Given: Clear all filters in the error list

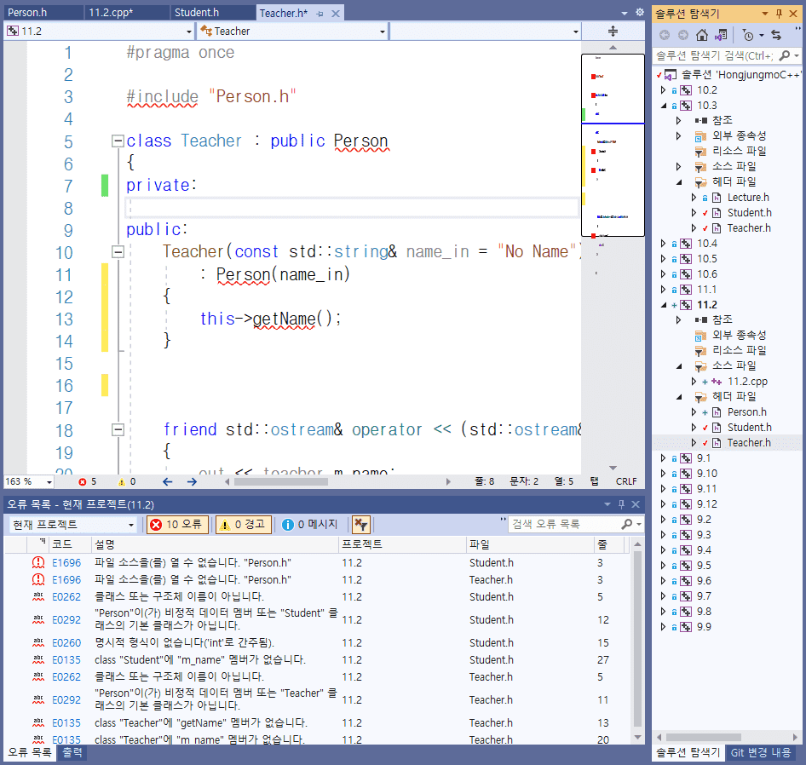Looking at the screenshot, I should click(360, 525).
